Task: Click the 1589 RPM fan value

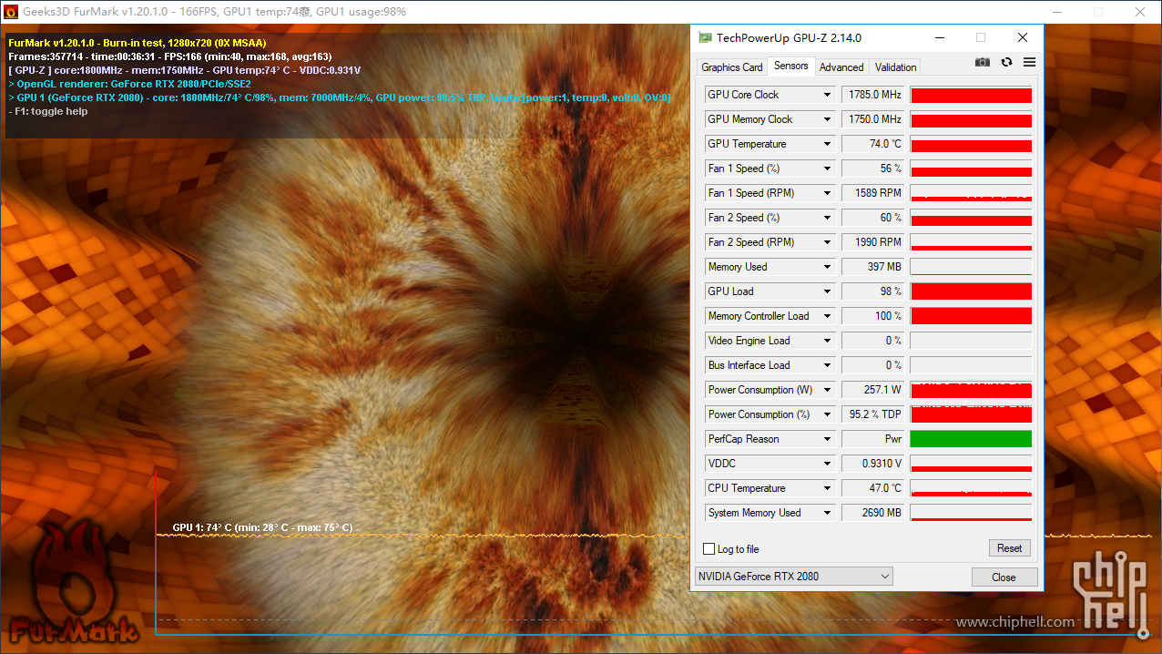Action: click(x=872, y=193)
